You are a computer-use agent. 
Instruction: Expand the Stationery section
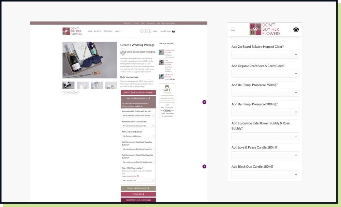[138, 194]
